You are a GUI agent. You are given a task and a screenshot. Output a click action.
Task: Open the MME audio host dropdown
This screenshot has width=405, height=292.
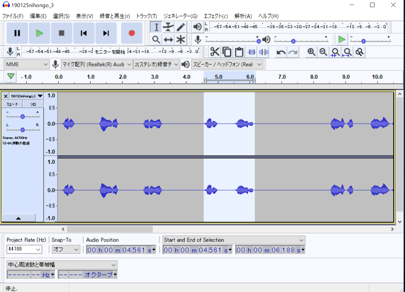[27, 64]
